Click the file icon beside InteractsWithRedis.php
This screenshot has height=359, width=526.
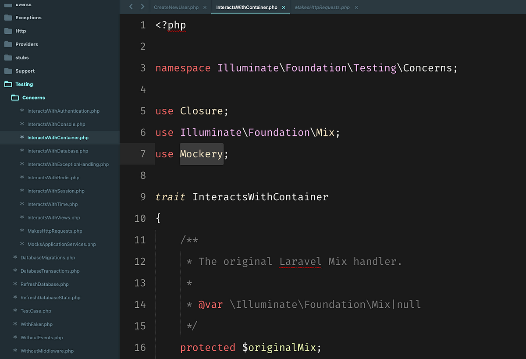[x=22, y=177]
